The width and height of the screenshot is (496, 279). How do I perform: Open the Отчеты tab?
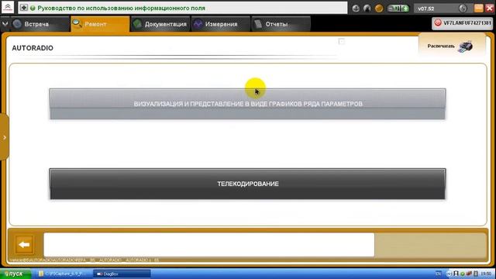point(281,24)
